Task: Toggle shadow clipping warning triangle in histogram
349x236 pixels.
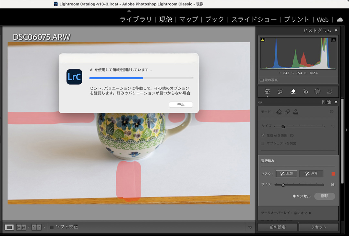Action: coord(263,40)
